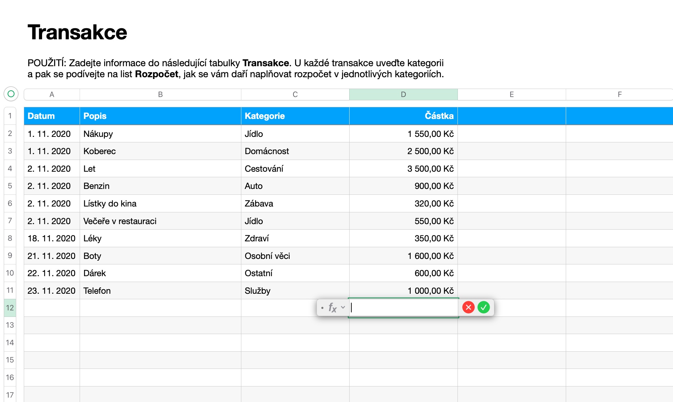
Task: Select row 5 header
Action: pos(10,186)
